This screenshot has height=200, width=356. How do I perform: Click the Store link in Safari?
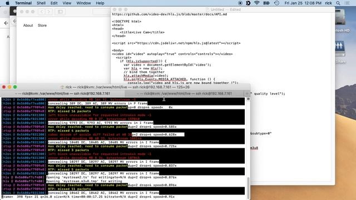pyautogui.click(x=42, y=26)
